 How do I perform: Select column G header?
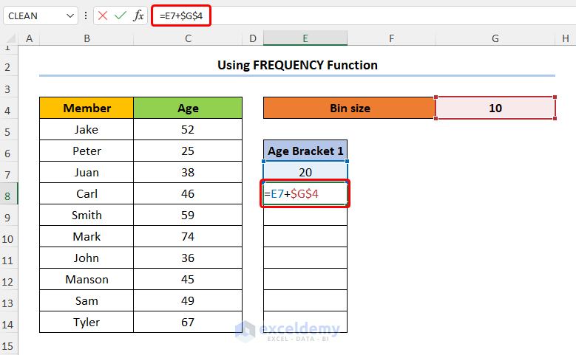coord(495,38)
